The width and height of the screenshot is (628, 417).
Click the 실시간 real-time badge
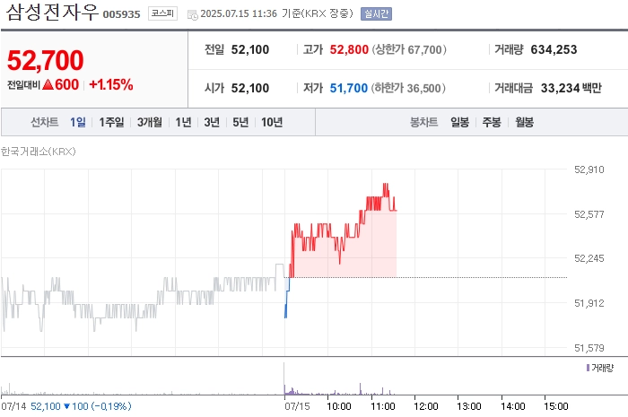coord(377,14)
